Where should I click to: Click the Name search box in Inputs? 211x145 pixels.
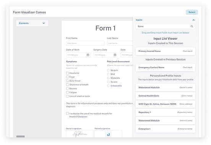pos(166,26)
